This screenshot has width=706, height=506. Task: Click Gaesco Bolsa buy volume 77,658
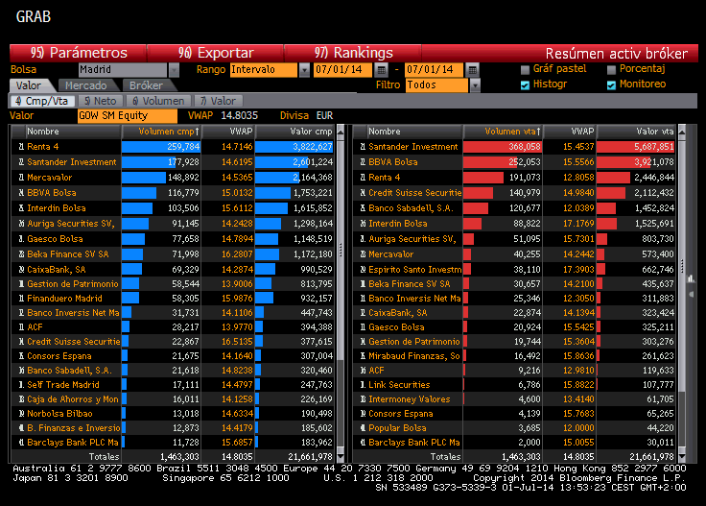[185, 239]
